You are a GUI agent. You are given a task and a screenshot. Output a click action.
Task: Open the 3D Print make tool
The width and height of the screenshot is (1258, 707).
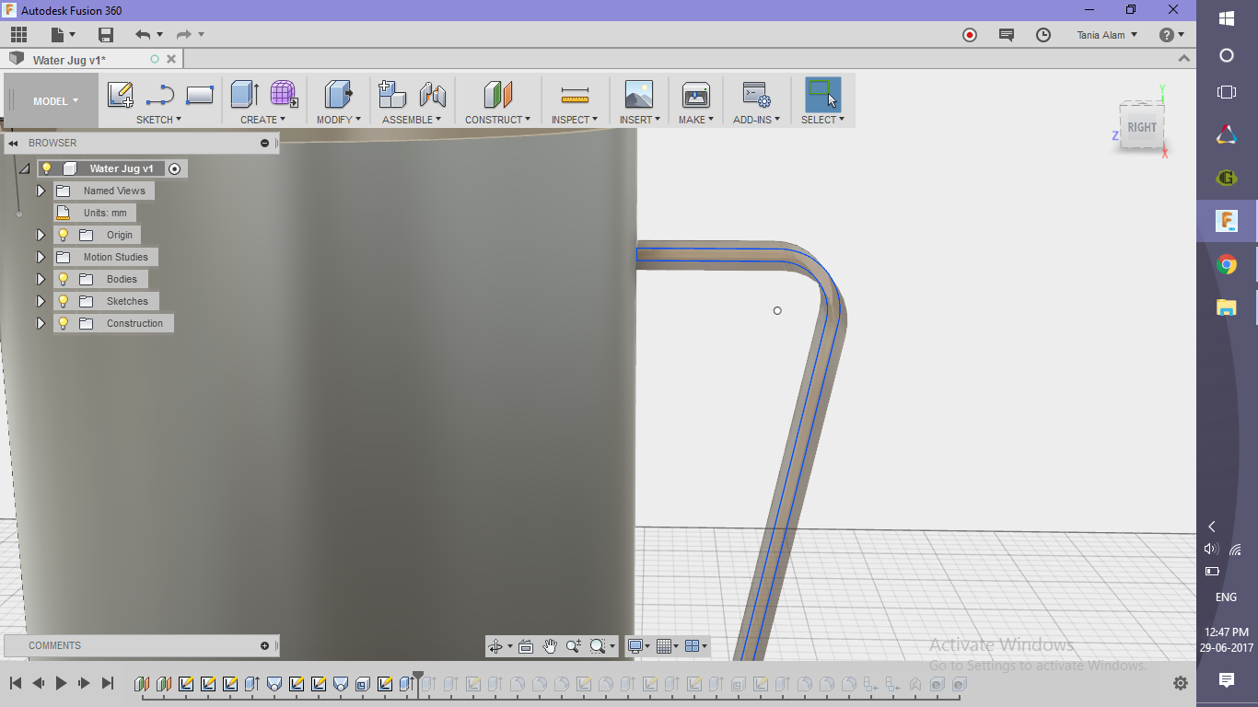tap(696, 95)
